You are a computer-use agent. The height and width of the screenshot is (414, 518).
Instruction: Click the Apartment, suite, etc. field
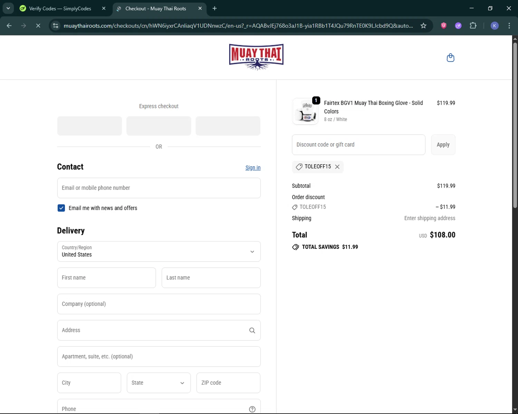[x=159, y=357]
